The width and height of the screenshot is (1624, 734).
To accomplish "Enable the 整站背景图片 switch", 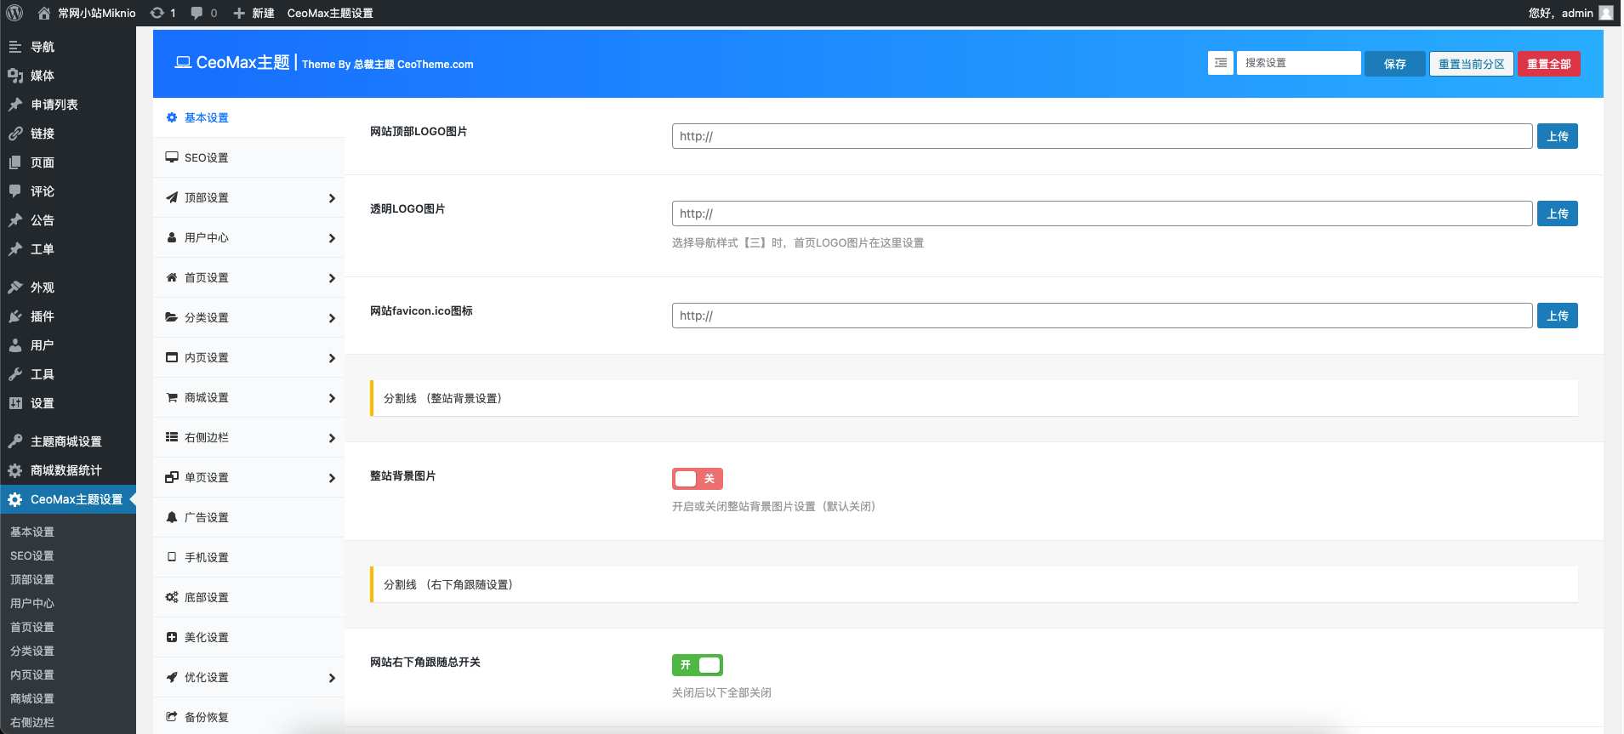I will coord(698,479).
